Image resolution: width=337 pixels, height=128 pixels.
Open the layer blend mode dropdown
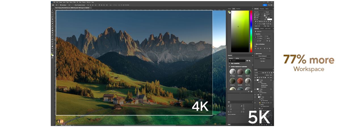(x=260, y=75)
